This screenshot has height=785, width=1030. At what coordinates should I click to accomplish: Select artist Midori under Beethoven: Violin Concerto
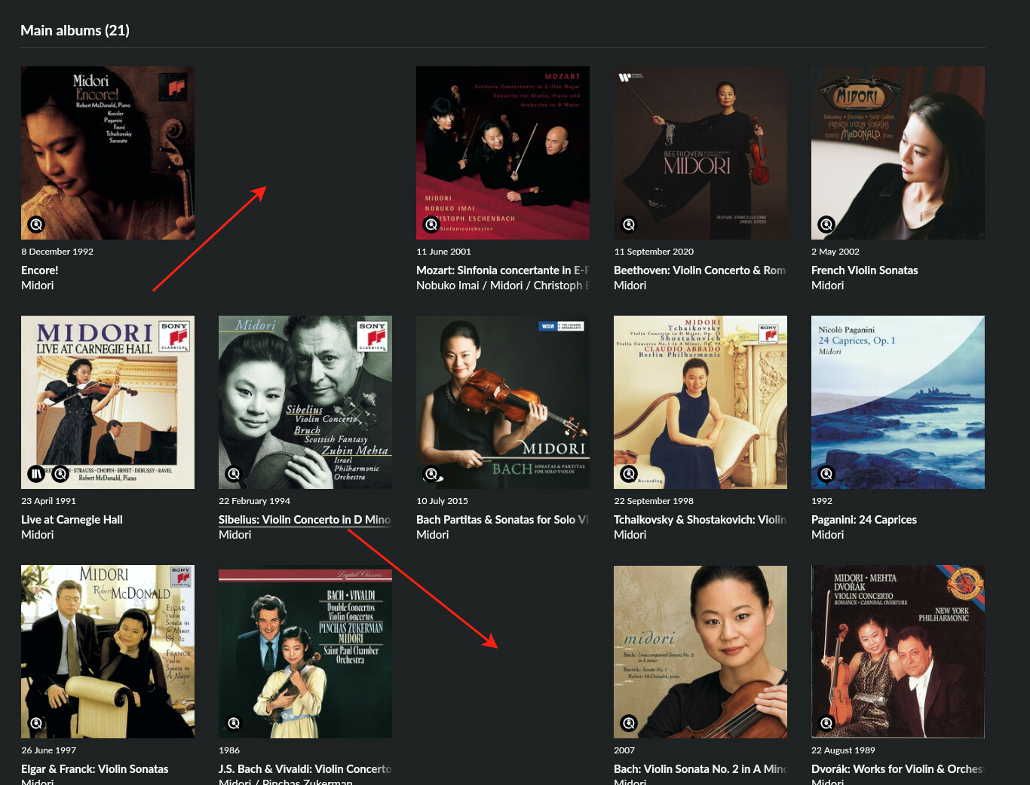tap(630, 286)
